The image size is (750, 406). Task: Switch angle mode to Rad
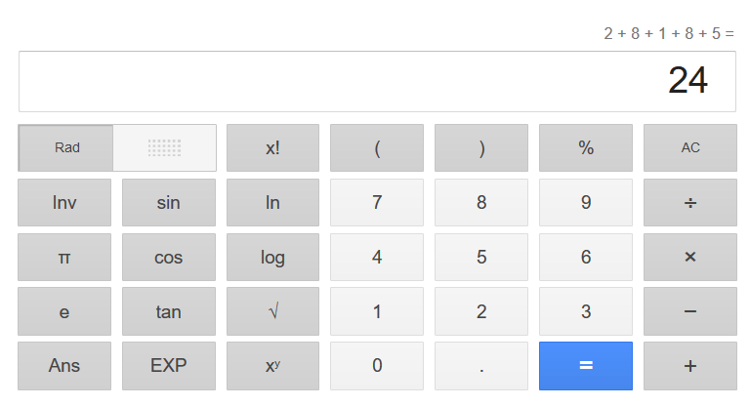coord(66,148)
